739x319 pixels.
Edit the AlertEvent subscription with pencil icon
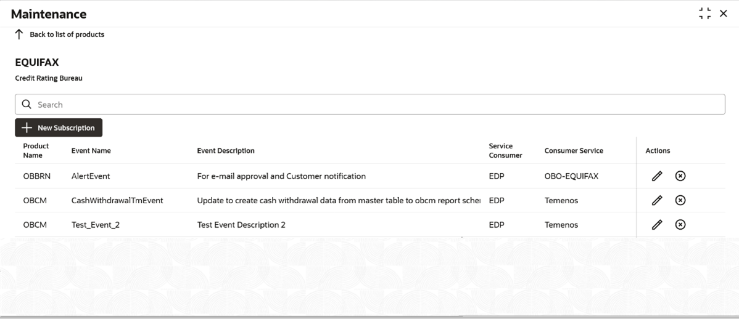point(657,176)
